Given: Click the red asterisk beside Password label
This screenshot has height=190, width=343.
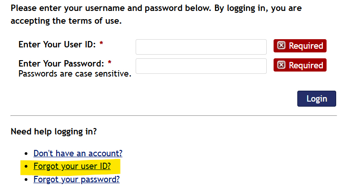Looking at the screenshot, I should click(x=110, y=62).
